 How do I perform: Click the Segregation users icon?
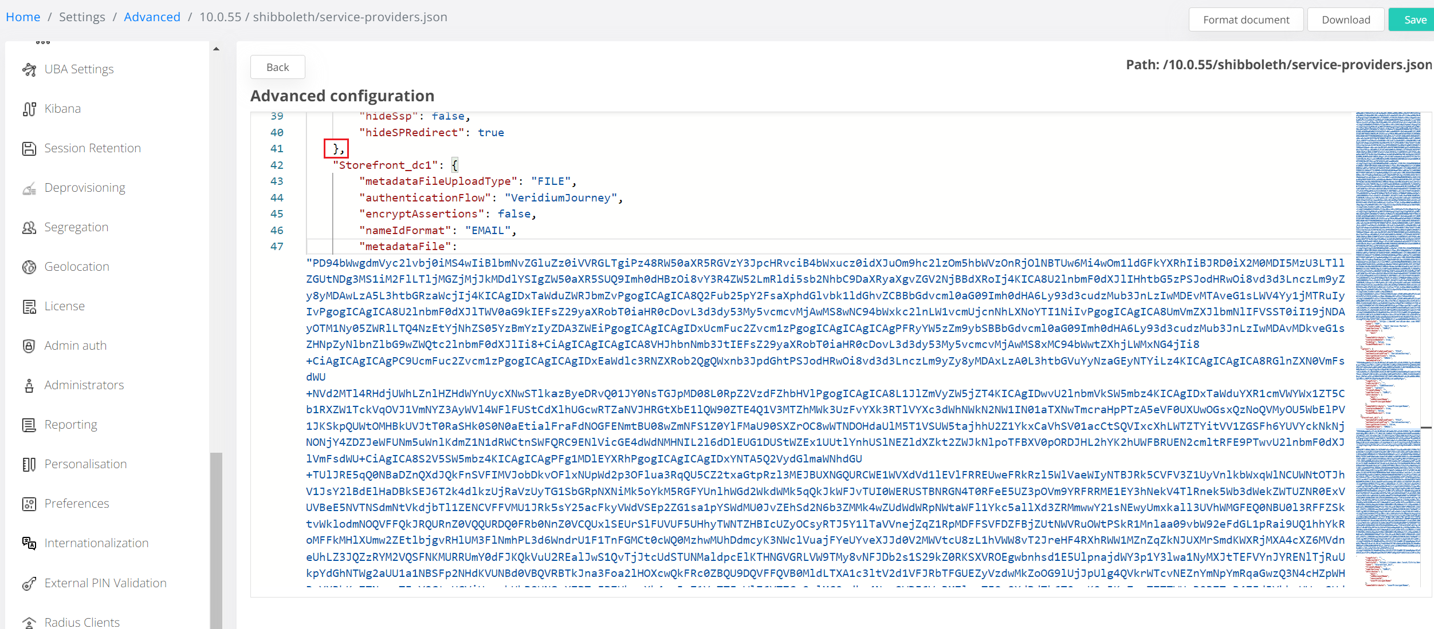point(29,227)
